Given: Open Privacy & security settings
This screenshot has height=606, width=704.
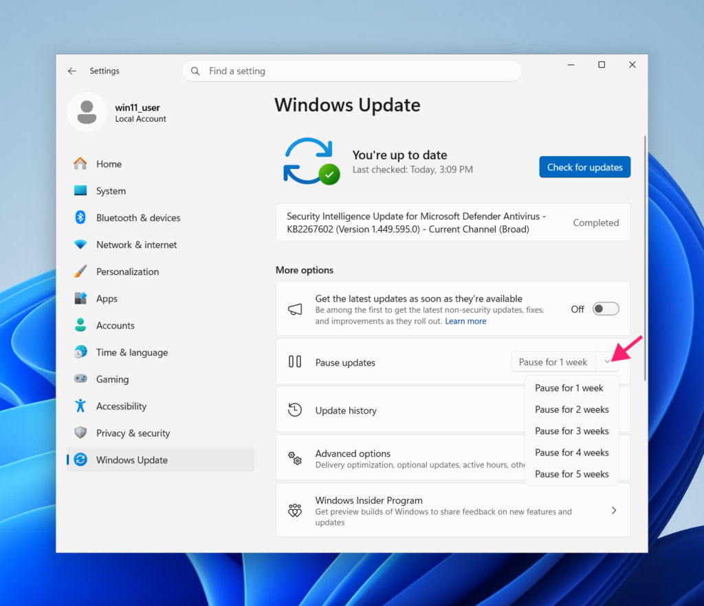Looking at the screenshot, I should [160, 433].
